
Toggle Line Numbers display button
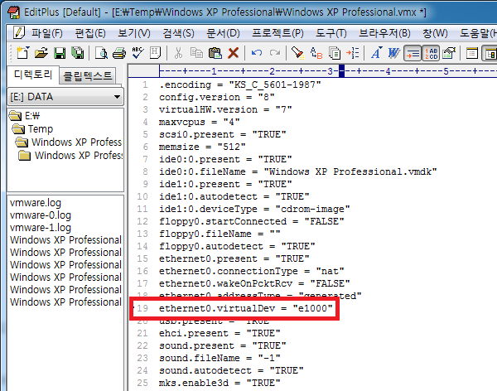(x=431, y=53)
